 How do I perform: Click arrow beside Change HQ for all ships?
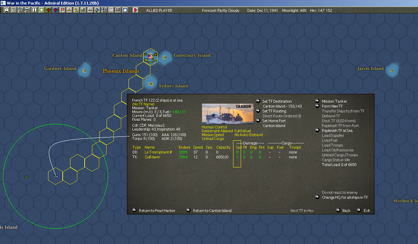tap(317, 197)
